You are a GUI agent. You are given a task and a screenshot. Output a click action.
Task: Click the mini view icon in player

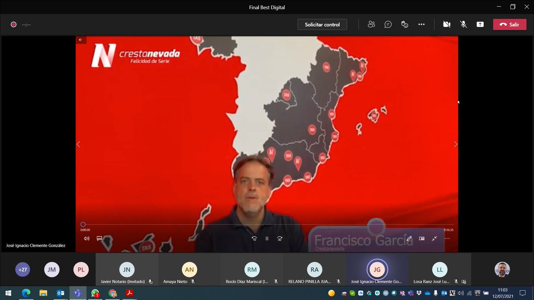[422, 239]
